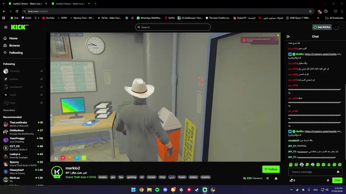Toggle notification bell for rsyq
This screenshot has width=346, height=194.
(x=41, y=103)
